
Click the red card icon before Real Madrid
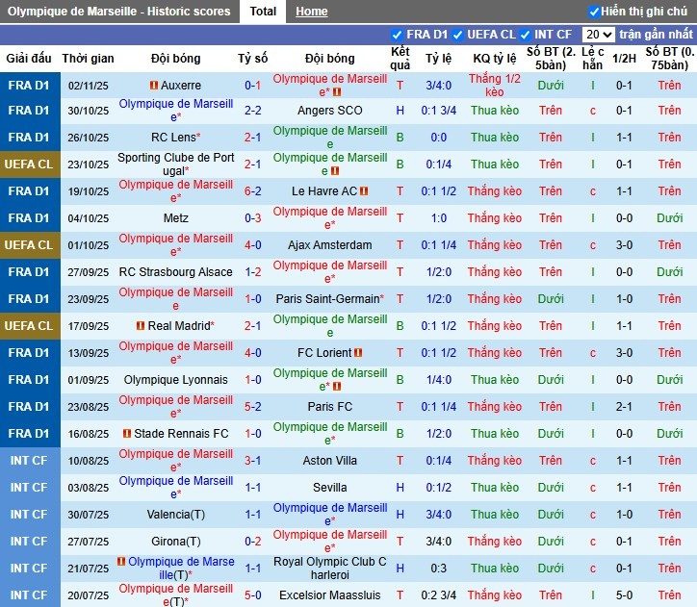point(141,326)
